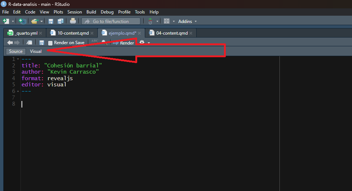The image size is (352, 191).
Task: Save all open documents icon
Action: click(x=60, y=21)
